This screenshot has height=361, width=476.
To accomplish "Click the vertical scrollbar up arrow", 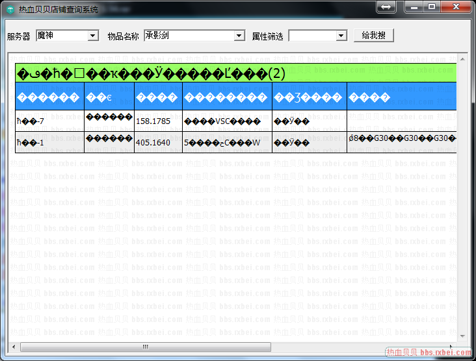I will [463, 57].
